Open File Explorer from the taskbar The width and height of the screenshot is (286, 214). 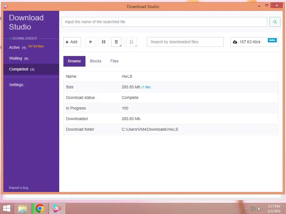tap(23, 208)
